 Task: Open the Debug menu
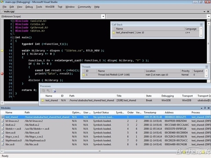click(29, 7)
